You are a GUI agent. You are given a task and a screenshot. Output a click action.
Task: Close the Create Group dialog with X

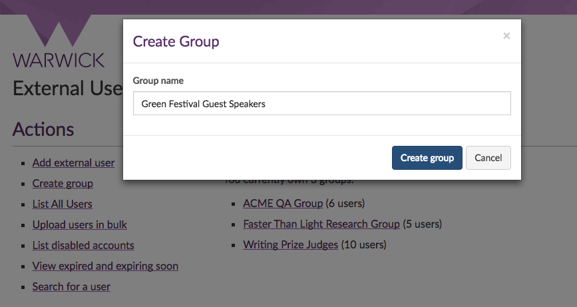tap(506, 36)
